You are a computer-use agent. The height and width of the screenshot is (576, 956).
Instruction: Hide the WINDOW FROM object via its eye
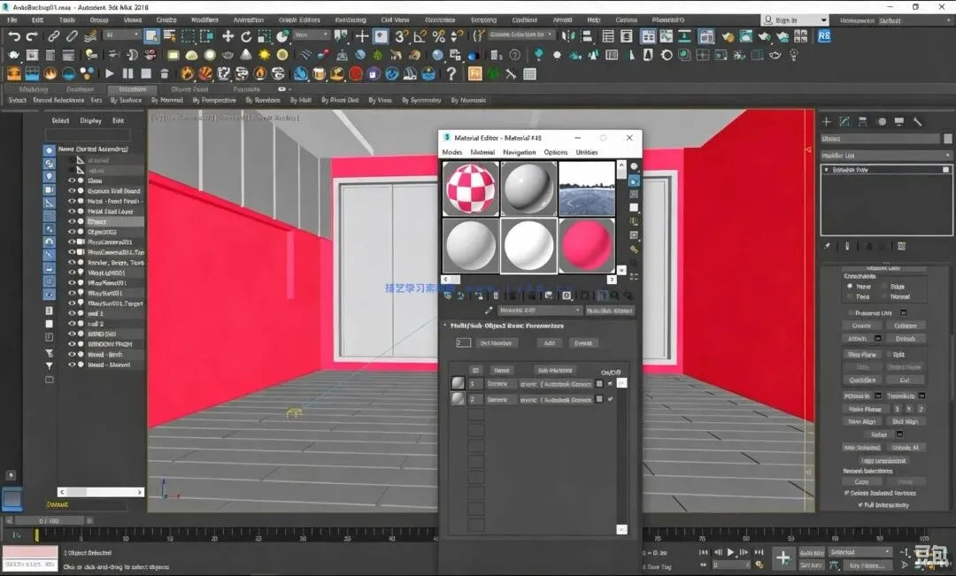pyautogui.click(x=72, y=344)
